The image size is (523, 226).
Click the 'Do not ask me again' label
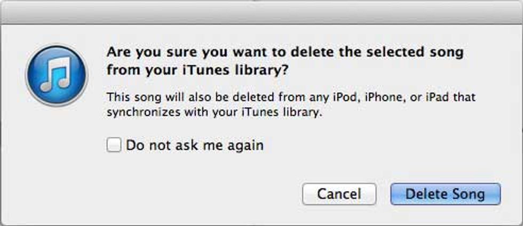coord(195,146)
